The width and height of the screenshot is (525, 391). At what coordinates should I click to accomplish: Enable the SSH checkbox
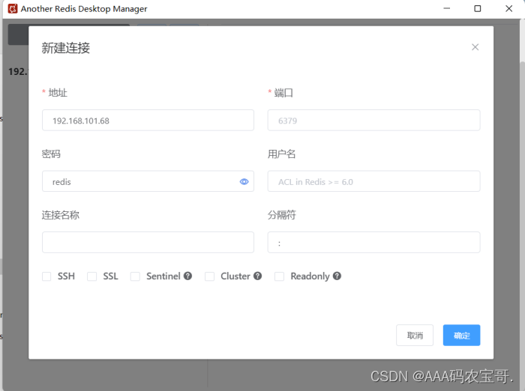pos(46,276)
